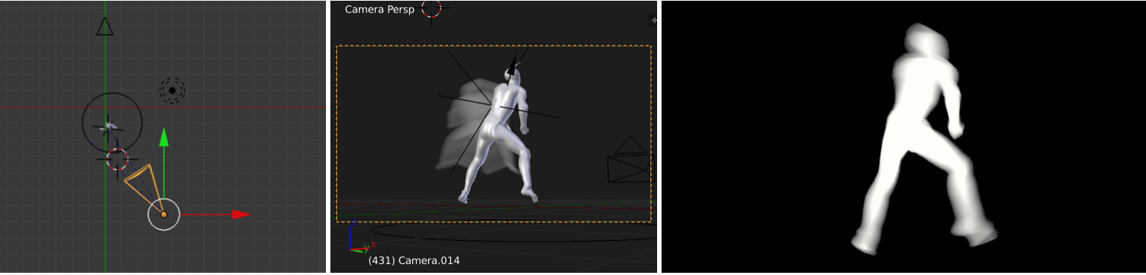Expand side panel using plus icon

pyautogui.click(x=654, y=21)
